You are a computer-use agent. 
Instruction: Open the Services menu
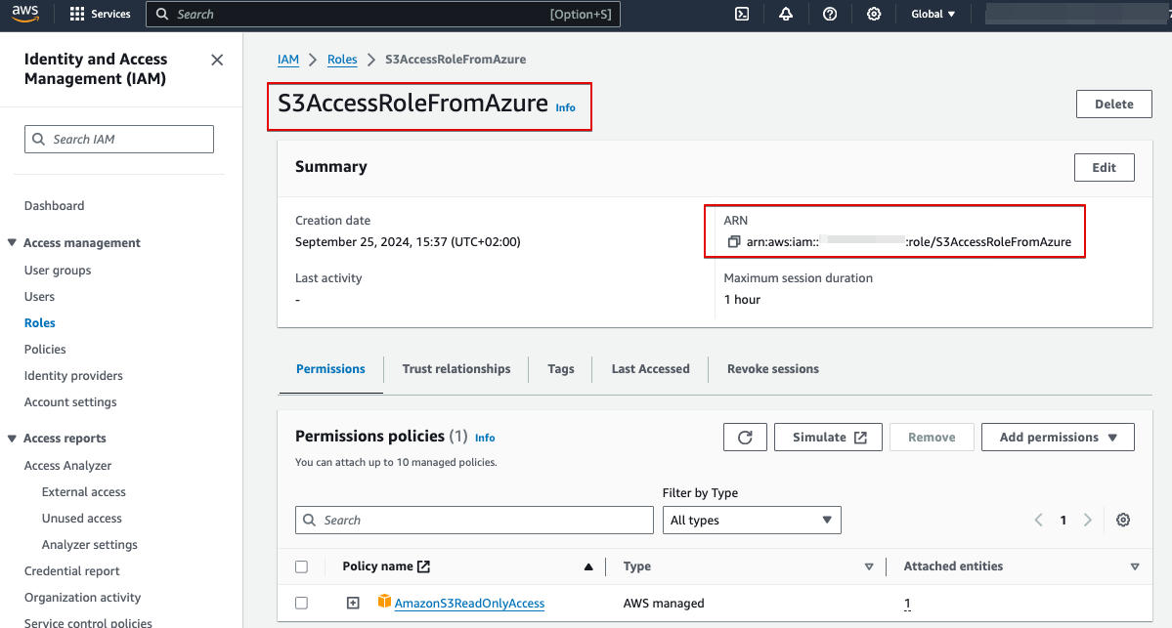click(x=101, y=14)
